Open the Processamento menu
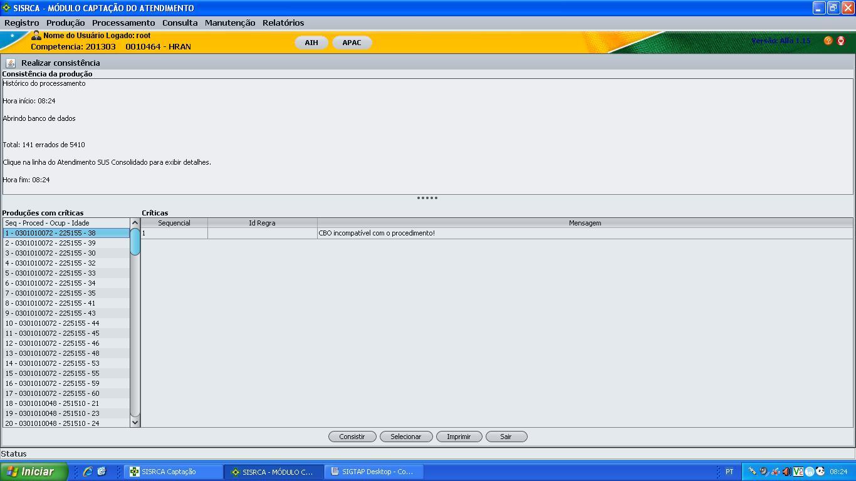 tap(123, 23)
